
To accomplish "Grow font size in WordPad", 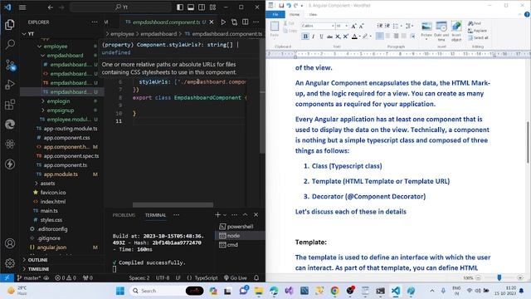I will (x=353, y=26).
